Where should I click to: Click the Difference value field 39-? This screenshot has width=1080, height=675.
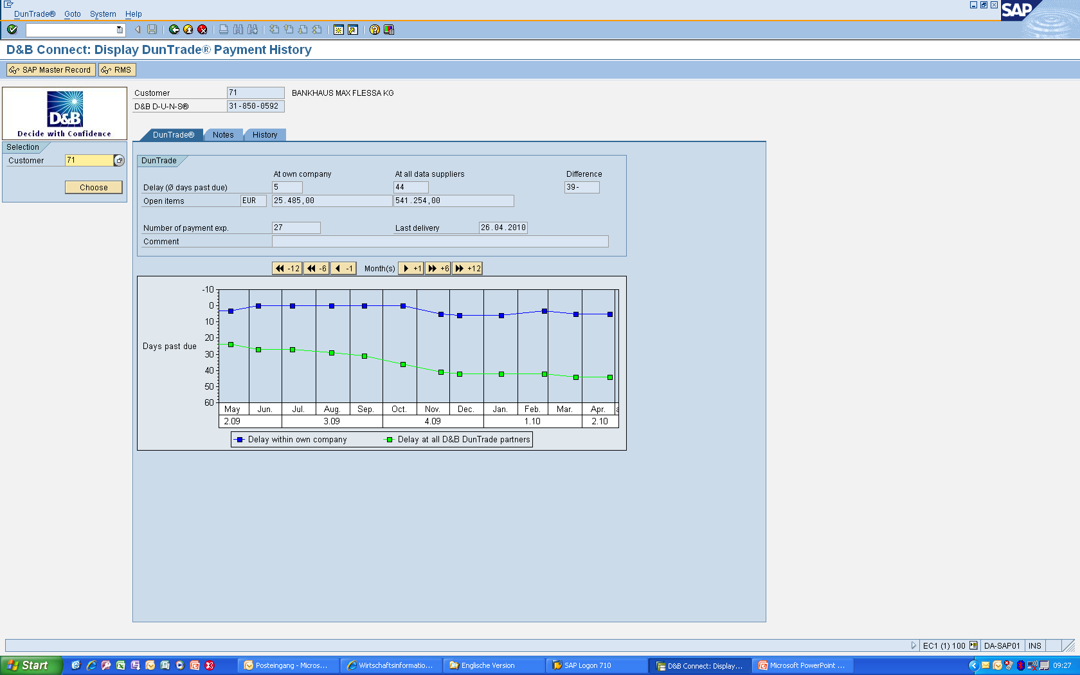pos(582,187)
